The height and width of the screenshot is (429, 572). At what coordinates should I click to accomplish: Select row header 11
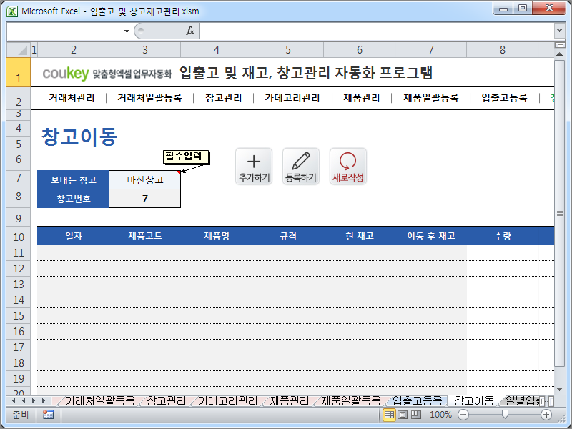[19, 253]
